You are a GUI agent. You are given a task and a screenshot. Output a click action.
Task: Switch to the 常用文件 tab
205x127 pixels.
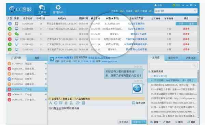(x=173, y=58)
